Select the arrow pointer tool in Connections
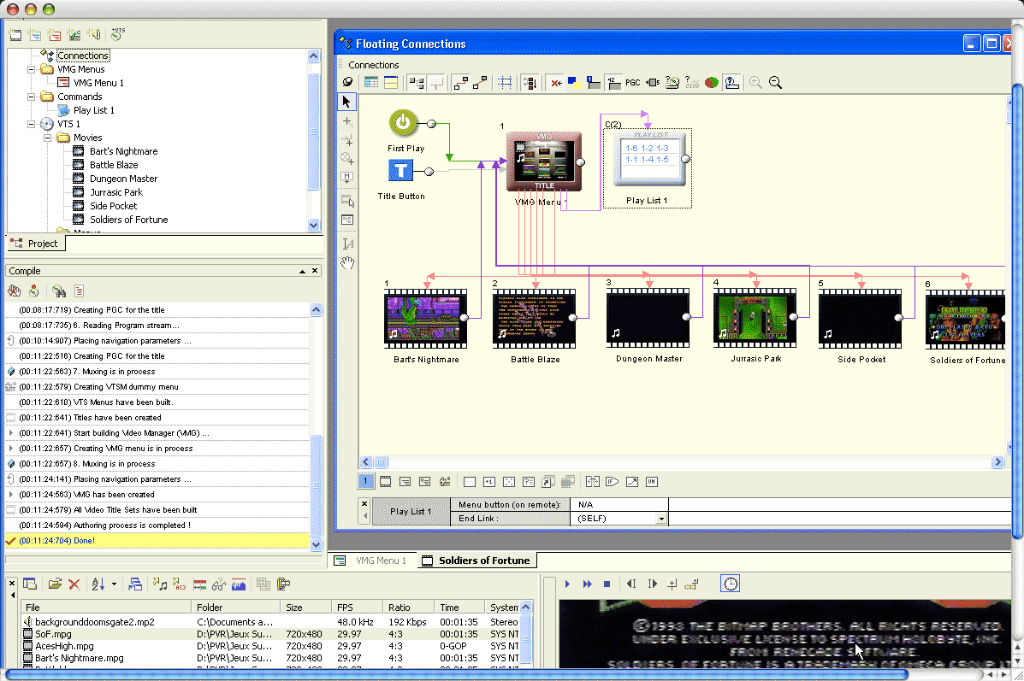 (x=346, y=102)
